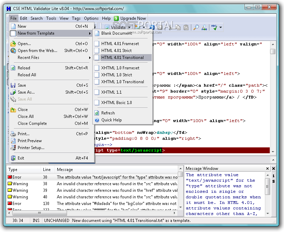Screen dimensions: 284x232
Task: Open the Search menu
Action: coord(36,18)
